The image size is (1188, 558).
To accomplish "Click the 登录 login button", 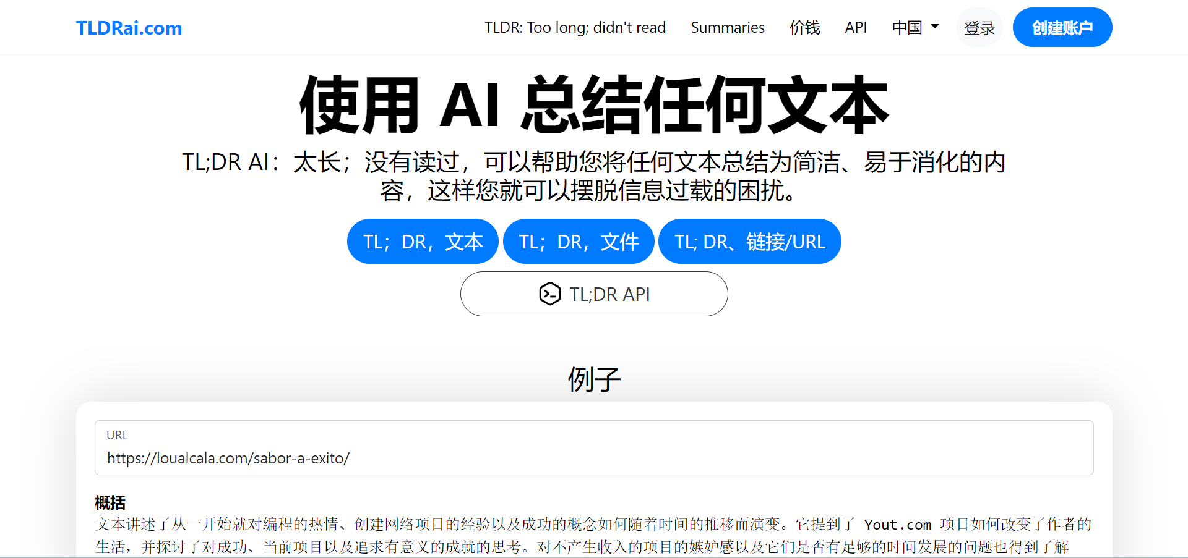I will point(979,28).
